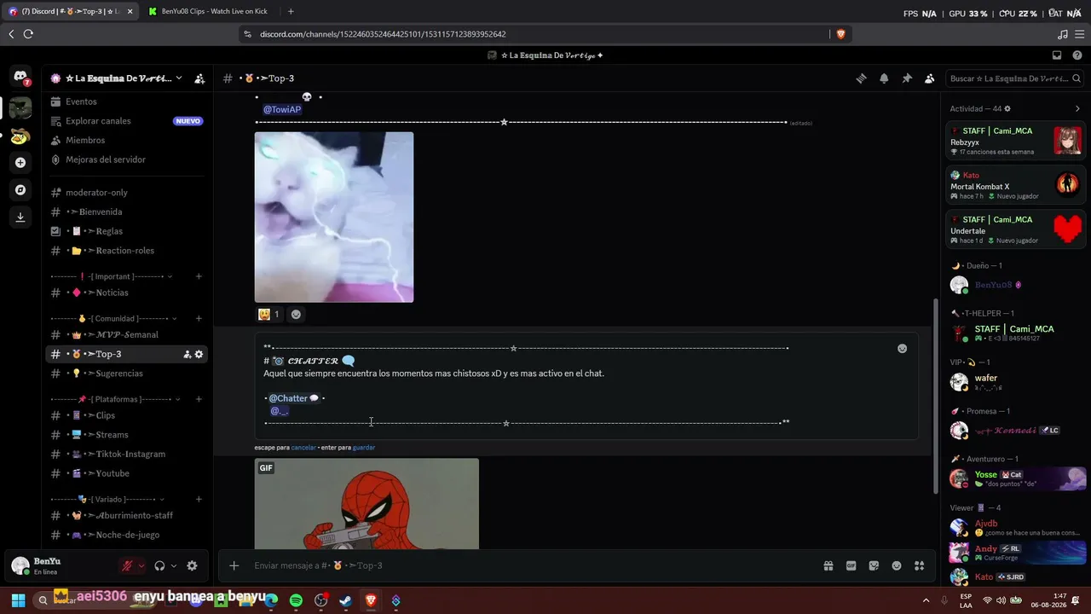Select the Discord browser tab

(x=70, y=11)
